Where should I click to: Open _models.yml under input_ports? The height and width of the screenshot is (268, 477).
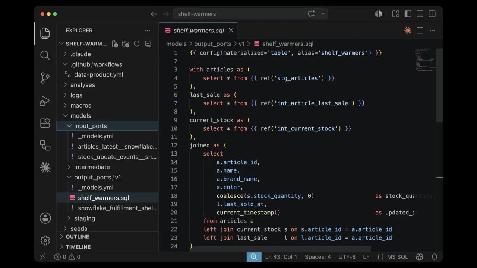pyautogui.click(x=107, y=136)
